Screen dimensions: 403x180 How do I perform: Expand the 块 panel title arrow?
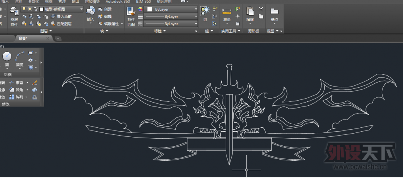(107, 31)
